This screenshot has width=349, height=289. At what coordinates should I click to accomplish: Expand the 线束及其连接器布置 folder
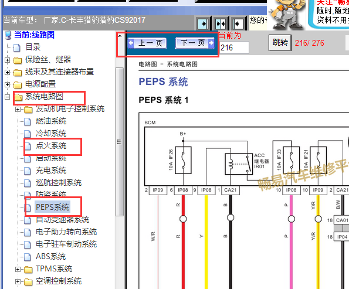pos(7,72)
